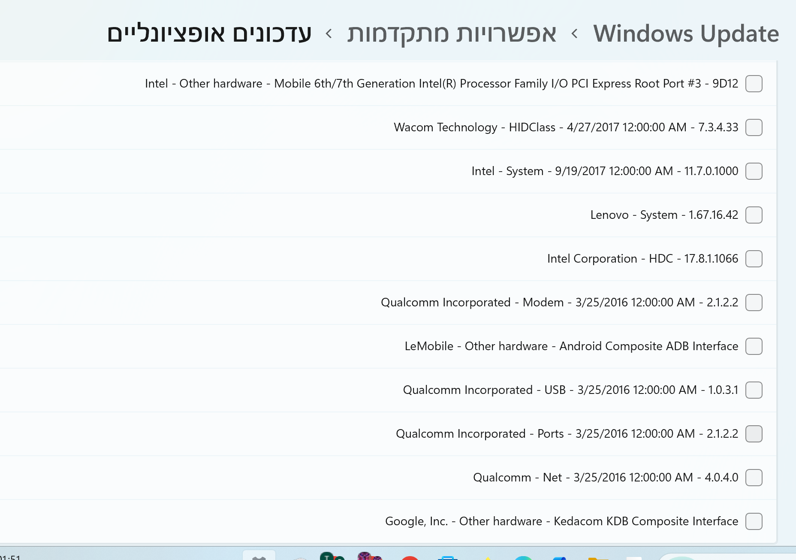796x560 pixels.
Task: Click the label "Qualcomm - Net - 3/25/2016 12:00:00 AM"
Action: [583, 477]
